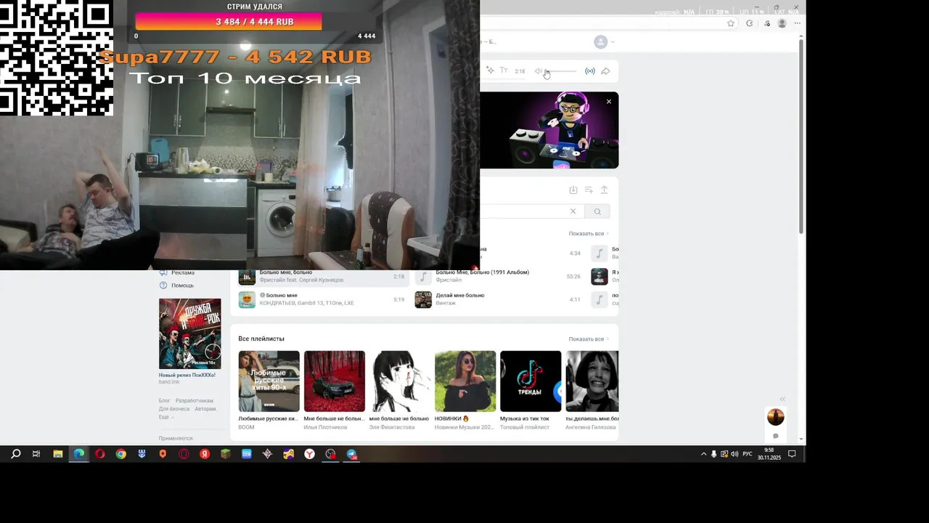Follow the "Новый релиз ПсиХХХо!" link
Viewport: 929px width, 523px height.
point(187,375)
